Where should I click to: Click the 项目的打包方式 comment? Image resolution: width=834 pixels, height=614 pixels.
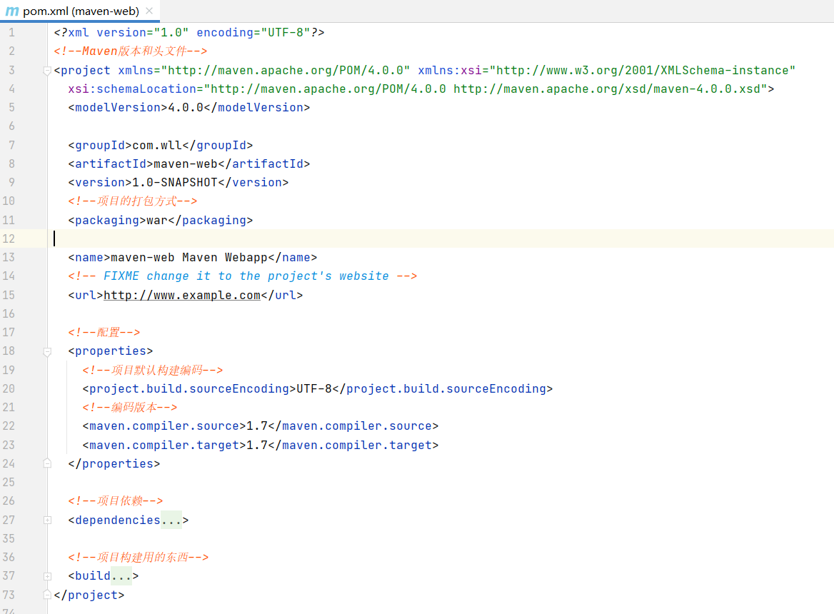click(132, 201)
